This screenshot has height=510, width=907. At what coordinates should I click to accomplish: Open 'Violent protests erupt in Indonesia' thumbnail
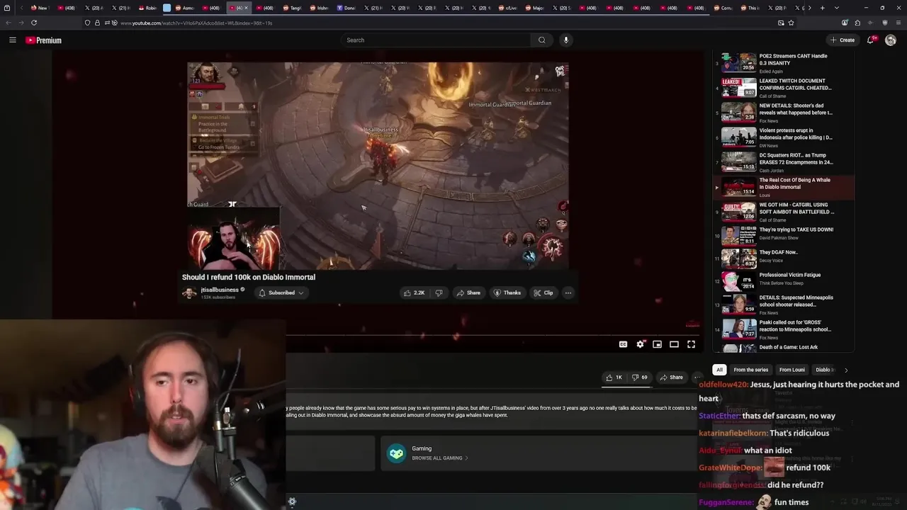[x=738, y=137]
